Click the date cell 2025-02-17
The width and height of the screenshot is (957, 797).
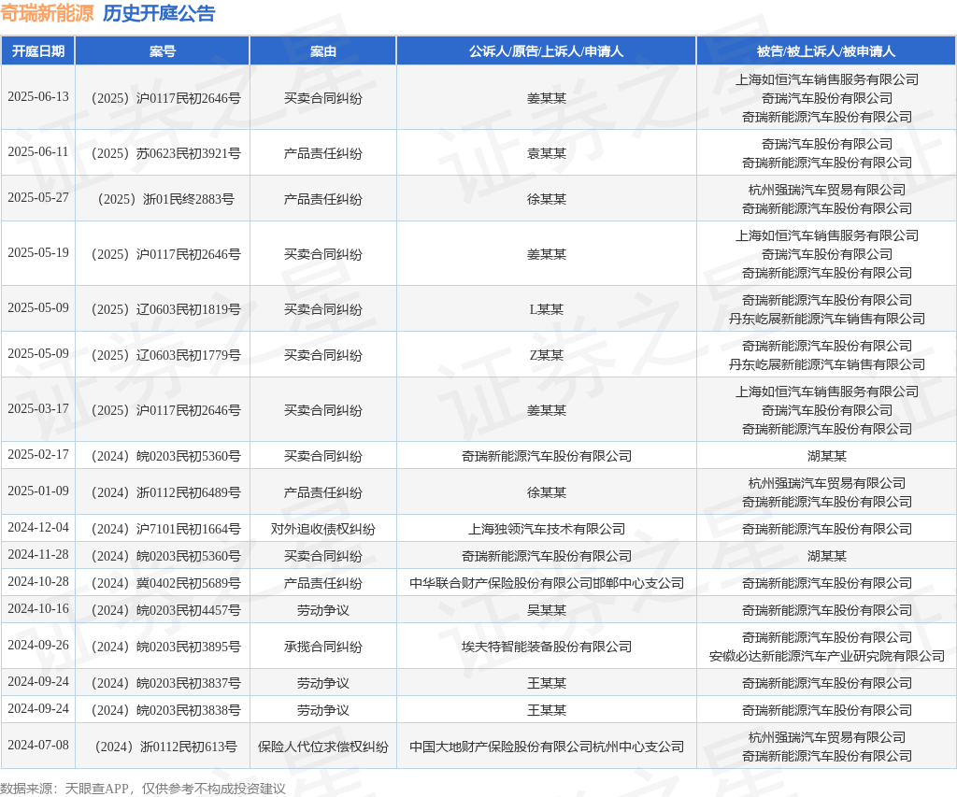coord(37,455)
